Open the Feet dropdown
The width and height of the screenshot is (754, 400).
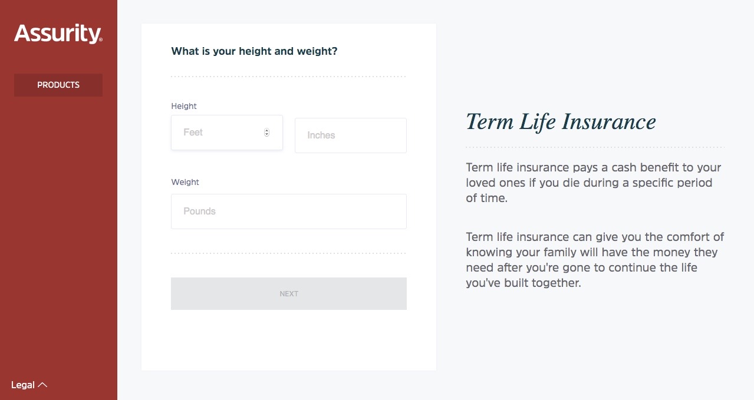point(227,133)
